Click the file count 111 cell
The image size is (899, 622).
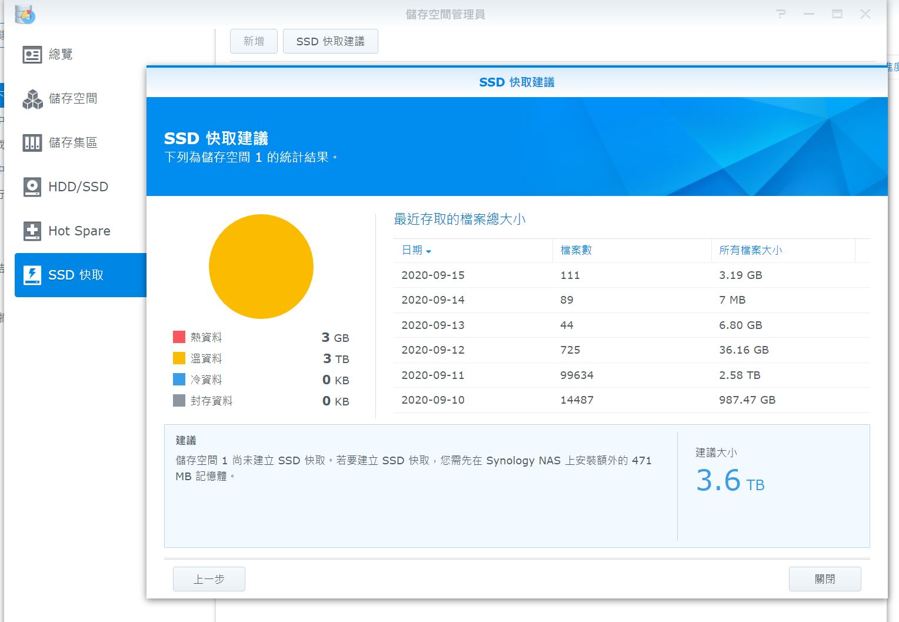[x=570, y=275]
